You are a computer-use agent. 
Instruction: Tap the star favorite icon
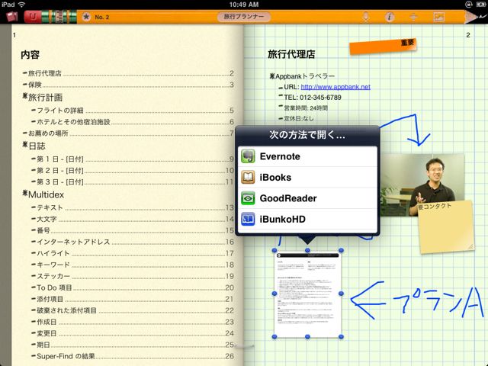86,17
